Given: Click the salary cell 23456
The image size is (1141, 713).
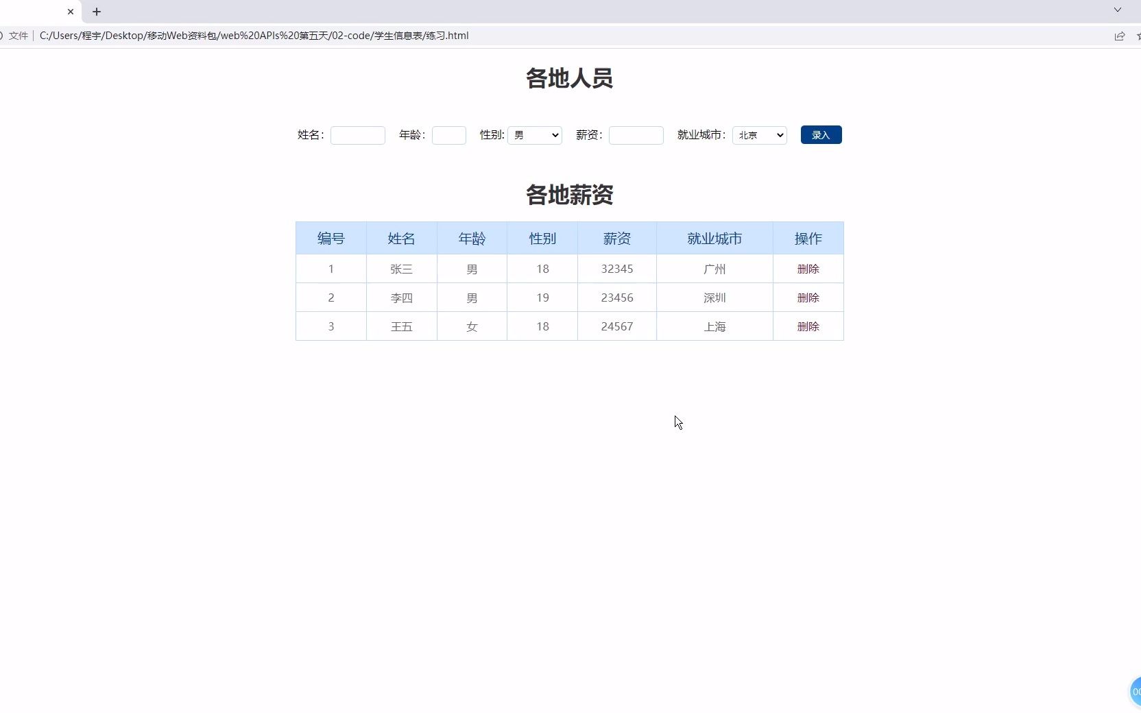Looking at the screenshot, I should 617,298.
